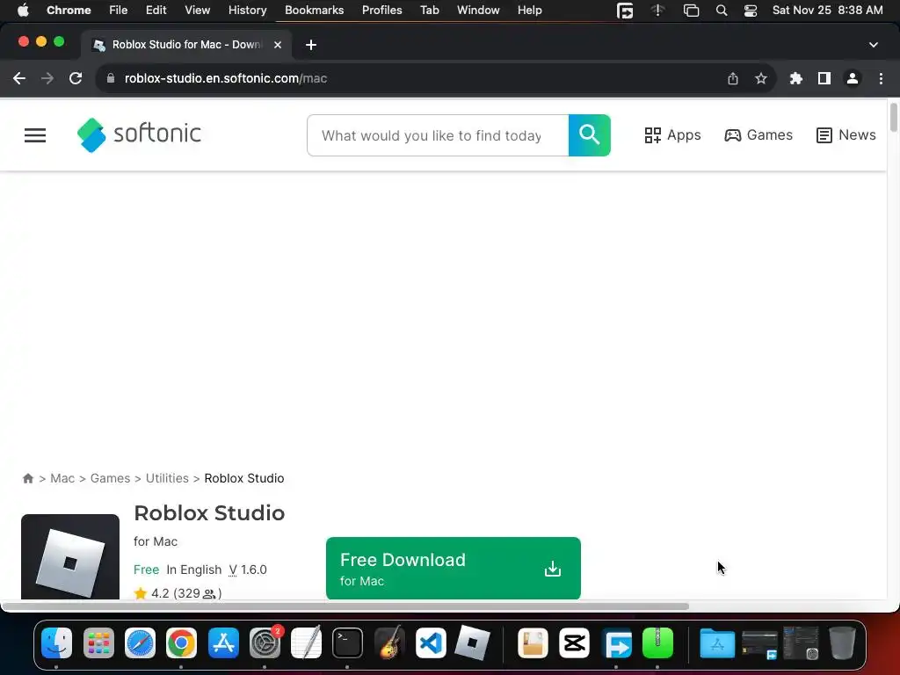Open System Preferences from the Dock
Image resolution: width=900 pixels, height=675 pixels.
pos(265,642)
